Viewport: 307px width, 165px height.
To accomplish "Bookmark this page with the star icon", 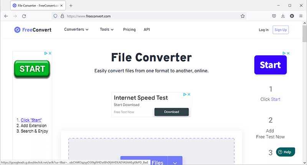I will click(243, 16).
